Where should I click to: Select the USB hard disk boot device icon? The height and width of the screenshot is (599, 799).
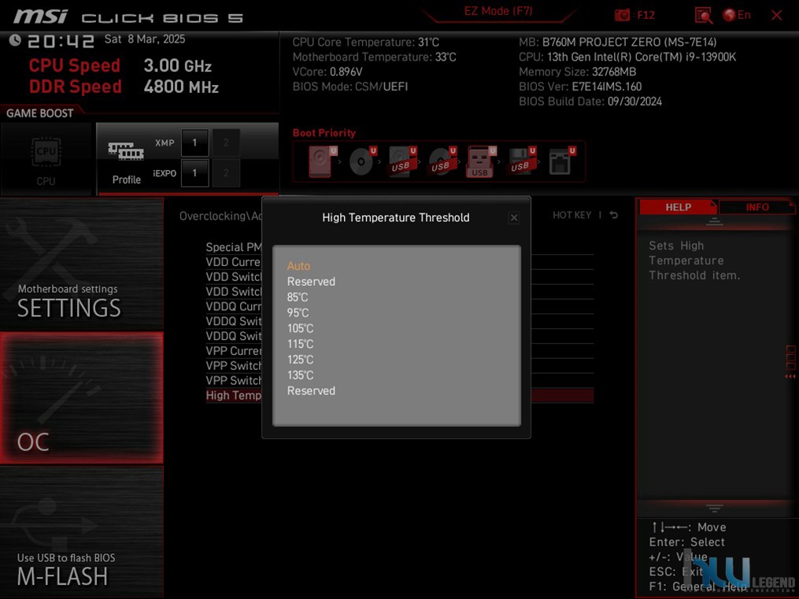pos(402,161)
